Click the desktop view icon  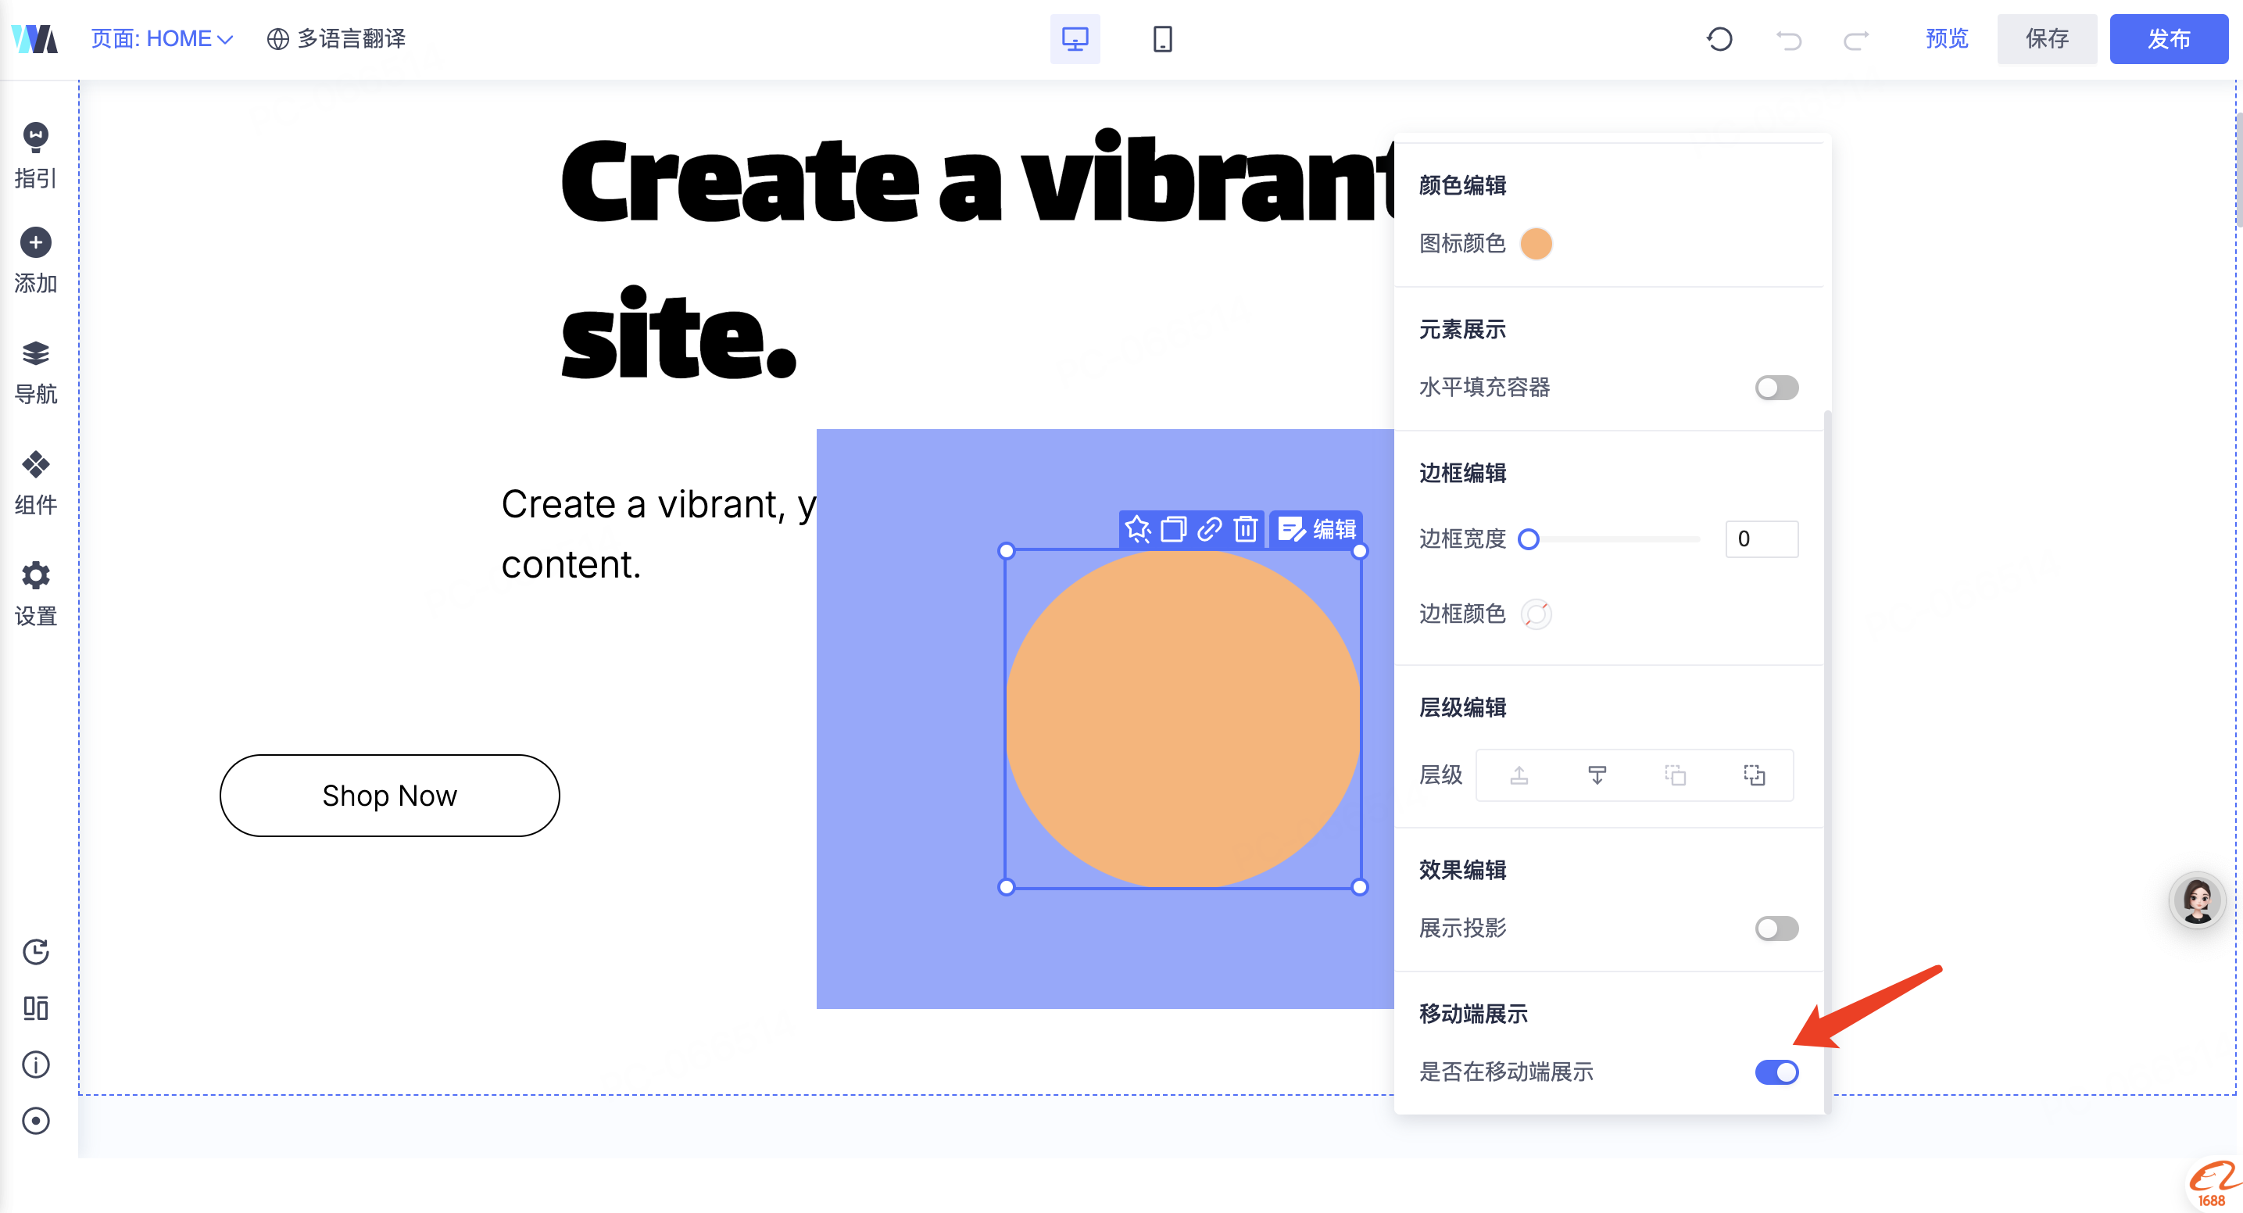pyautogui.click(x=1075, y=39)
